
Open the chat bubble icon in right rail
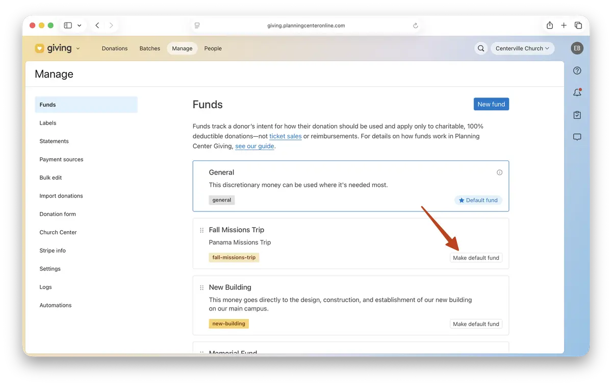577,137
